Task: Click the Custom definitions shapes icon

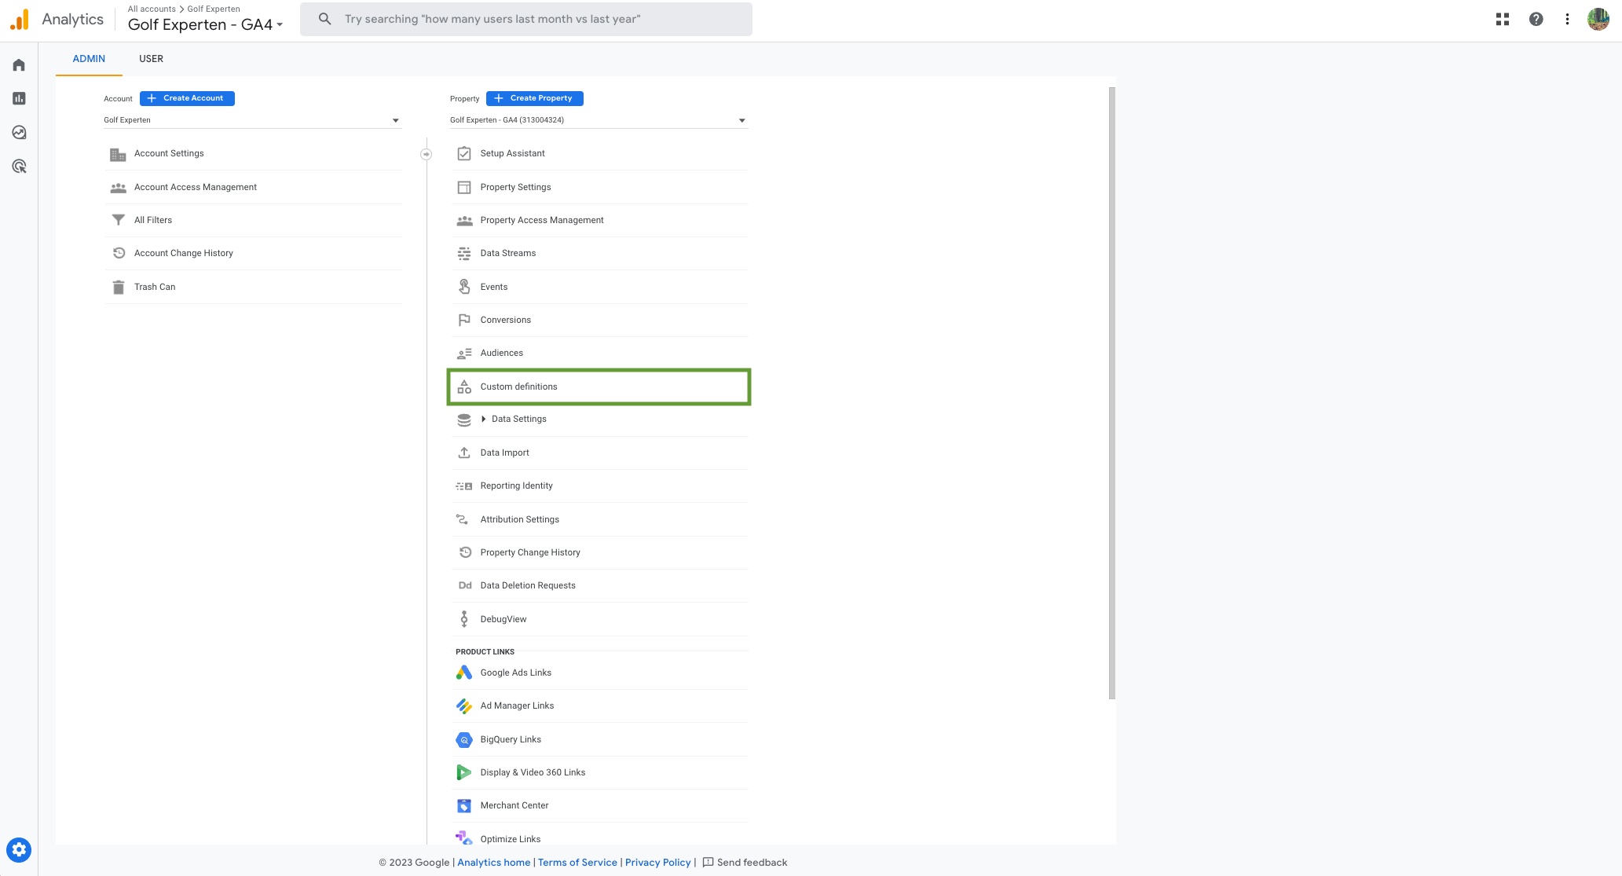Action: [x=464, y=387]
